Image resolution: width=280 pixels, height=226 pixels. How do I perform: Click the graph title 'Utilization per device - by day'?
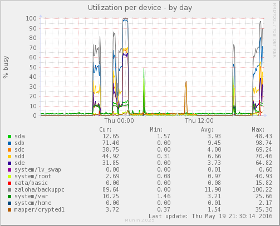tap(140, 8)
